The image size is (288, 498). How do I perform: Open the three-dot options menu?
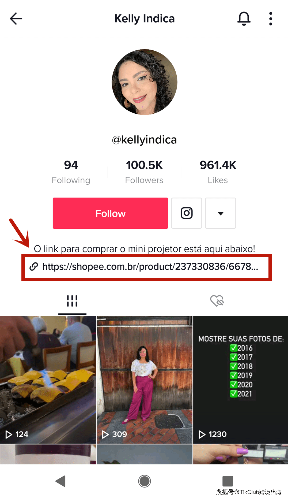click(271, 18)
